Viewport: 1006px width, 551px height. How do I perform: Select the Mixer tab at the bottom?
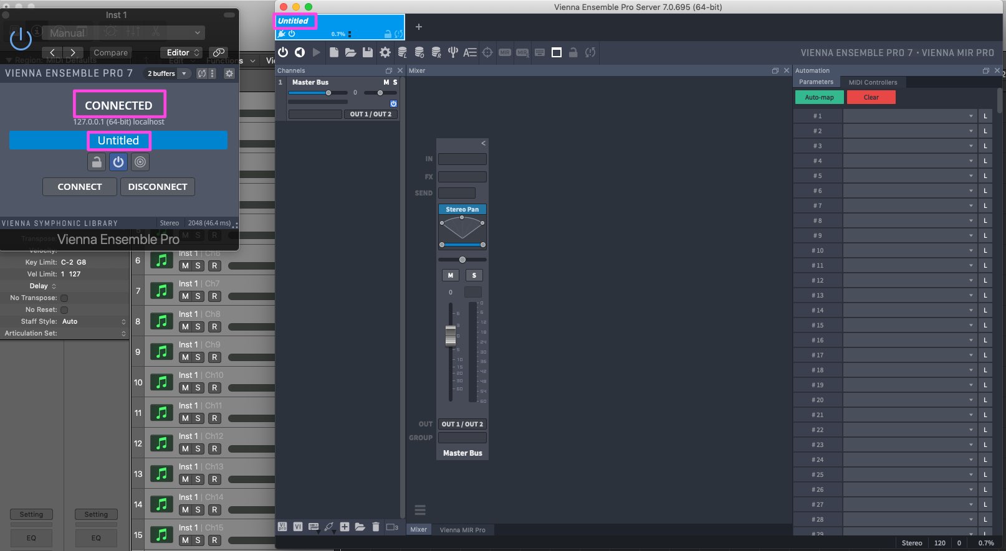(x=419, y=530)
